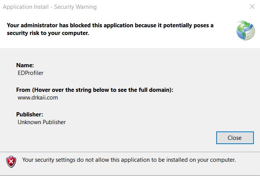Click the red shield error icon
The image size is (260, 176).
(11, 161)
